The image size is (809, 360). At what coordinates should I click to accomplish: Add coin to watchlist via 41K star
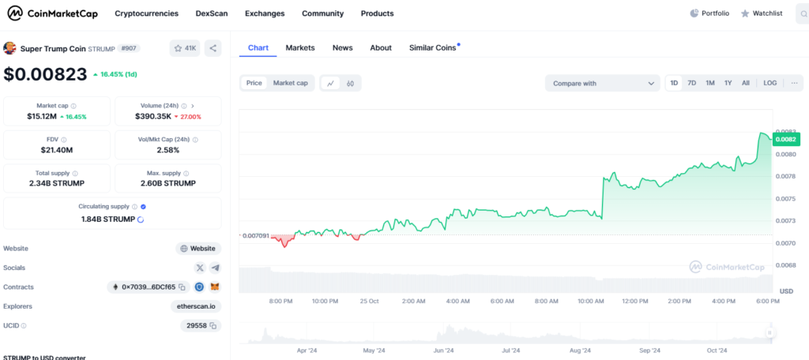click(185, 48)
